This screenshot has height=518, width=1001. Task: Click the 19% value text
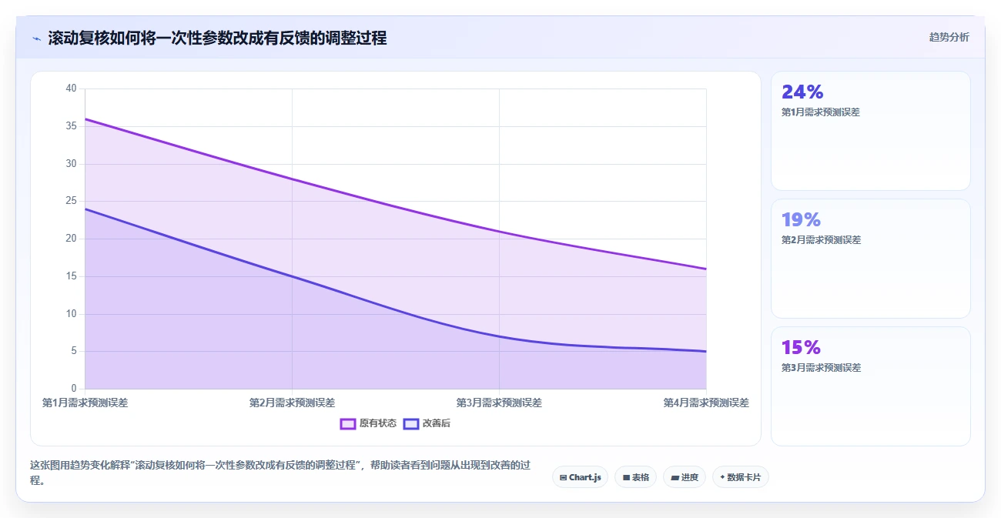[801, 220]
